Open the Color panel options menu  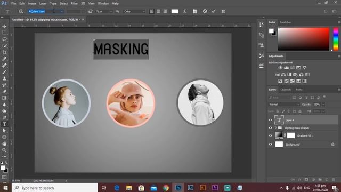339,22
